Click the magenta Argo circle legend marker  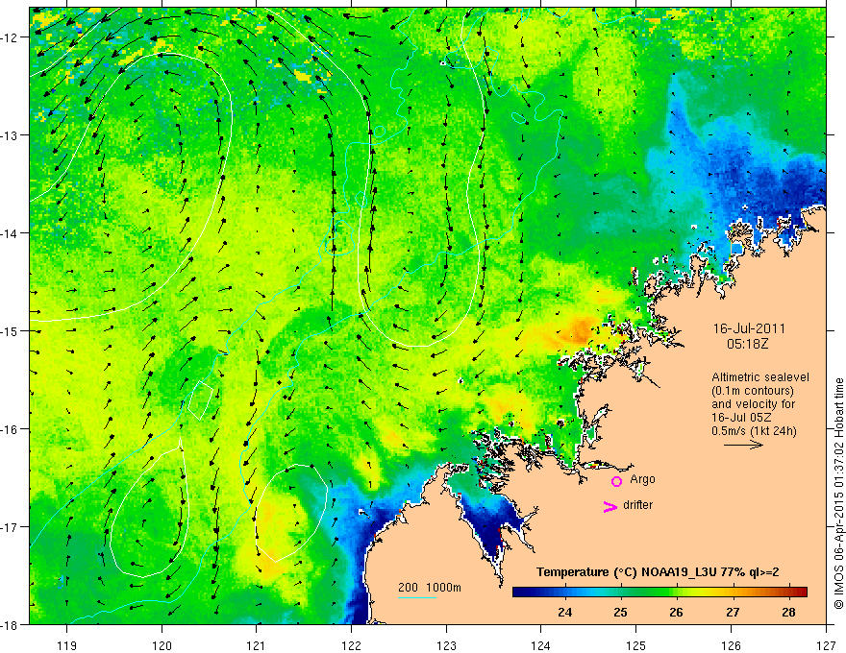coord(616,481)
